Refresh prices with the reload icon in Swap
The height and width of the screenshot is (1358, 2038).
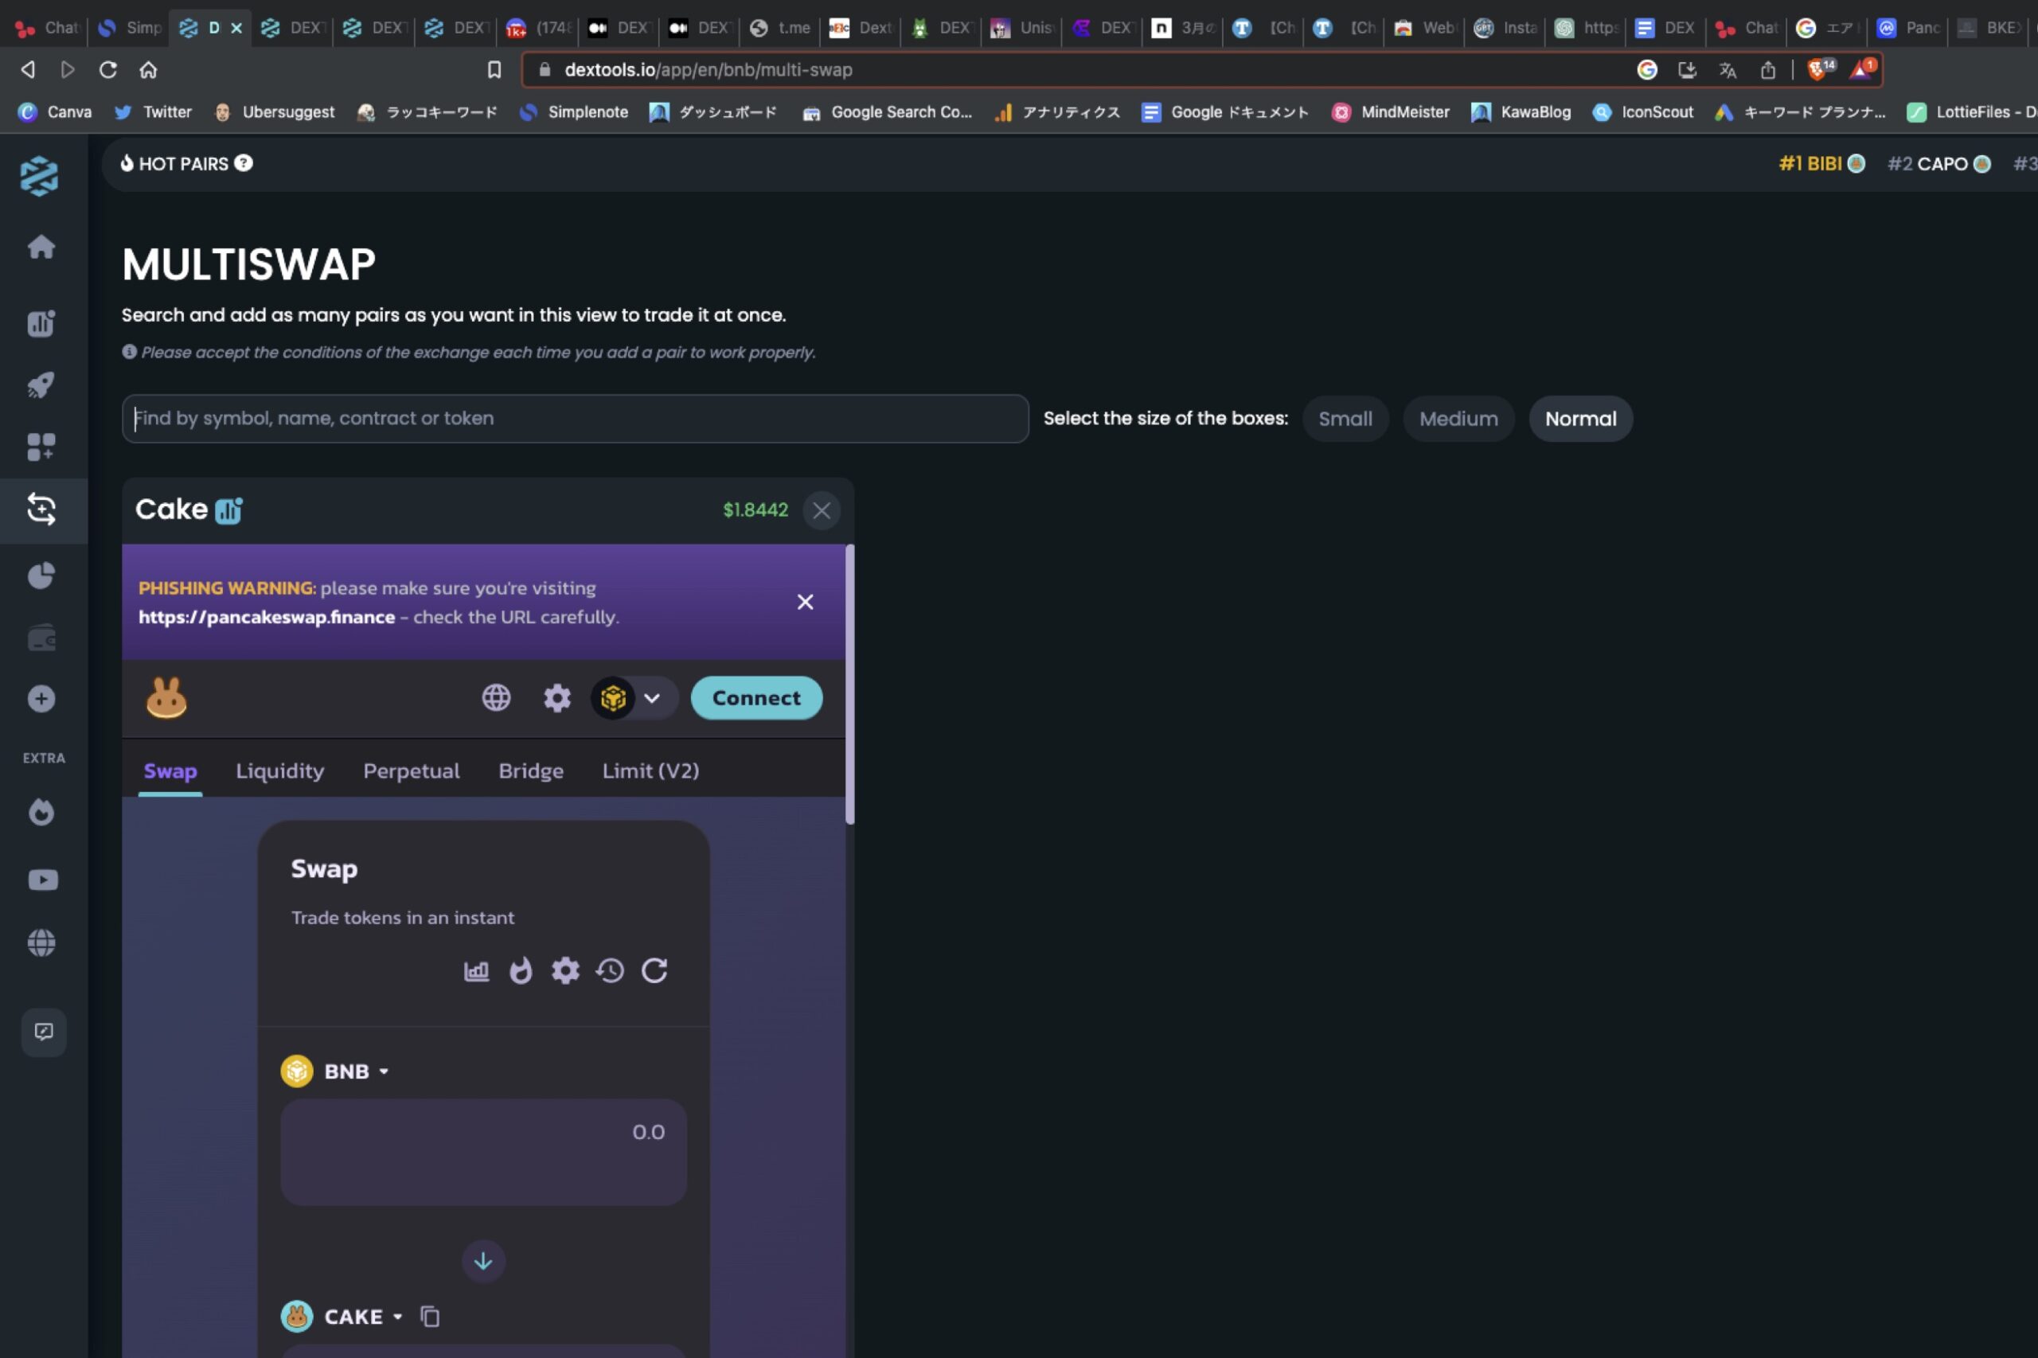655,970
